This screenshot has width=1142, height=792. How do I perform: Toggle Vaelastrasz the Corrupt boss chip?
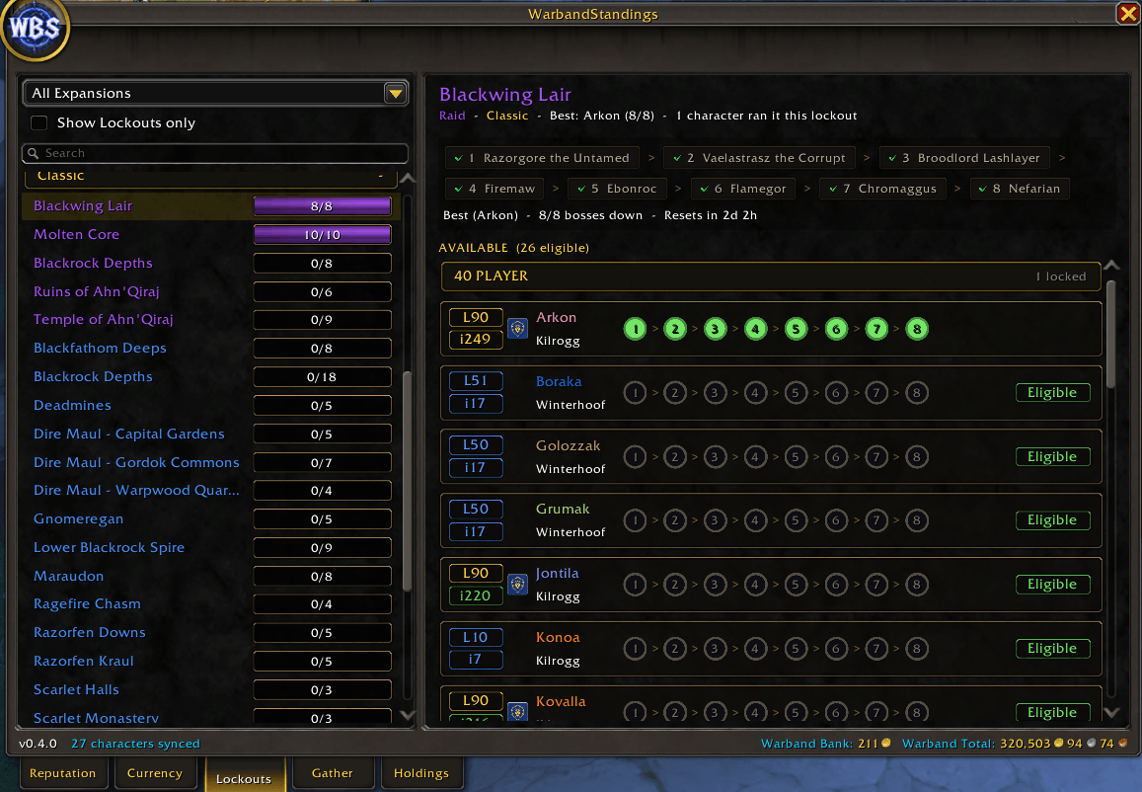[759, 158]
